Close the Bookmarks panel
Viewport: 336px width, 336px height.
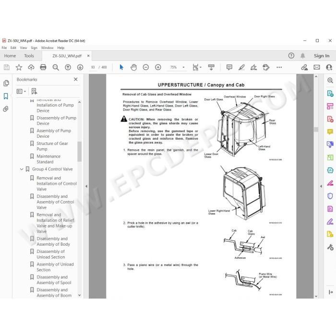coord(76,79)
